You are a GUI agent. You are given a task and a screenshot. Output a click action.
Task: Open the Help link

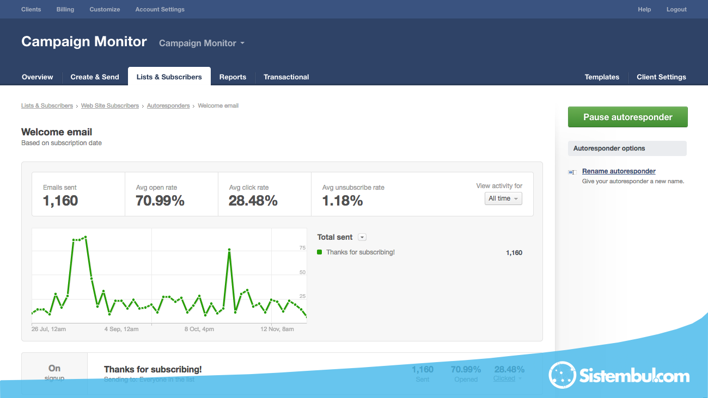[x=644, y=9]
